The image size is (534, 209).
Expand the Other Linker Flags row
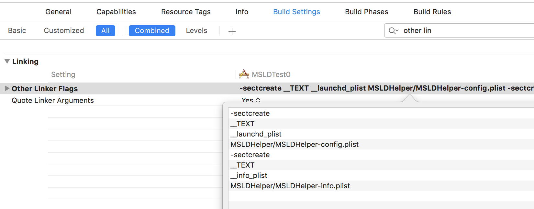[x=7, y=88]
